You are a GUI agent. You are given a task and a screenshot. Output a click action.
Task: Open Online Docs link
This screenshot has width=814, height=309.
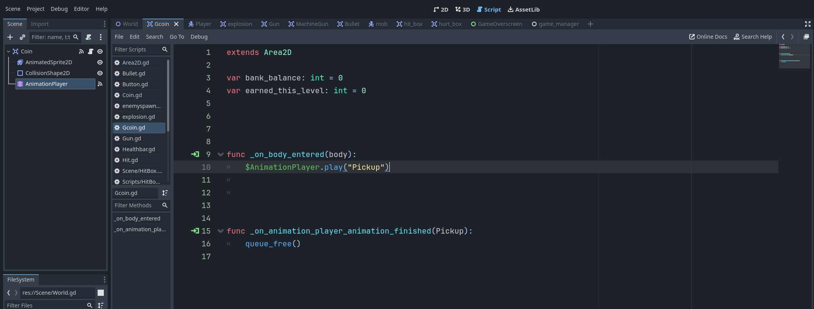[x=708, y=37]
